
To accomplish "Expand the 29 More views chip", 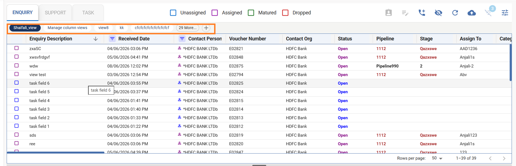I will (x=188, y=28).
